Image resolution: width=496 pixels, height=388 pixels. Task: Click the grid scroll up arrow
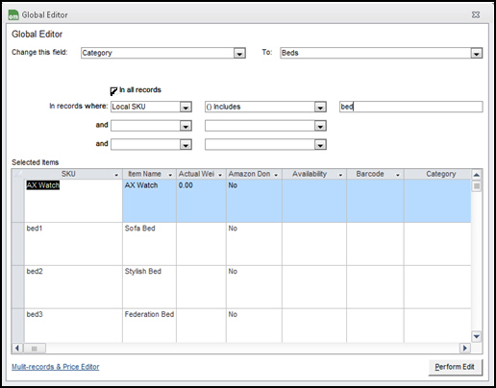click(477, 175)
